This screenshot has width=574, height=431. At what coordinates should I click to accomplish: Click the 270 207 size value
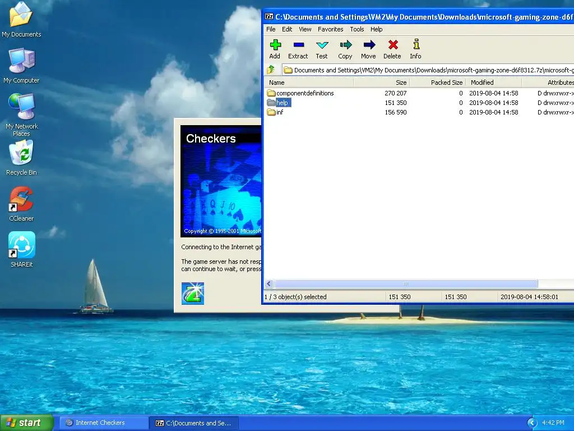coord(395,93)
